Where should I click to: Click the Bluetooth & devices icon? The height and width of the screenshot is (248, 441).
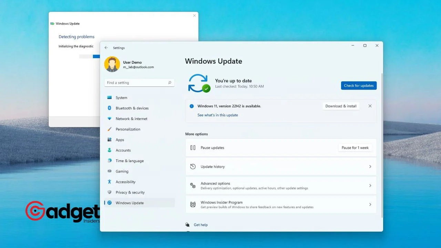[110, 108]
